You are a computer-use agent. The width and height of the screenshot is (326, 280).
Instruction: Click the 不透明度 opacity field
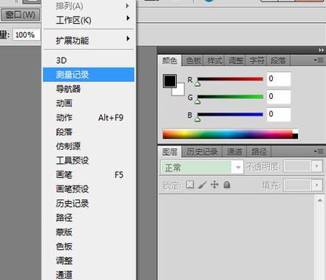[297, 166]
